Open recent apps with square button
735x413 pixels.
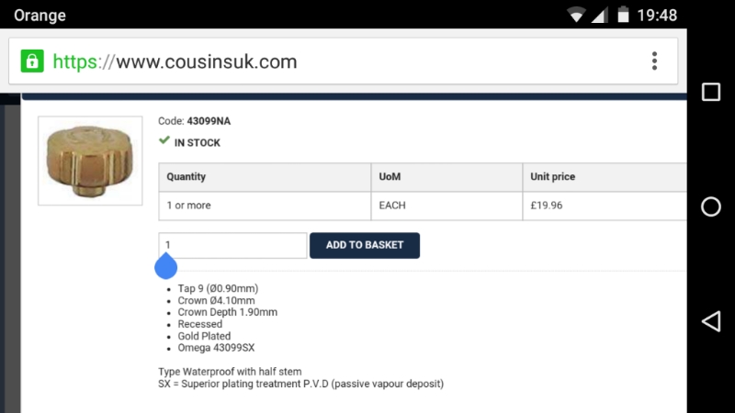click(x=710, y=92)
